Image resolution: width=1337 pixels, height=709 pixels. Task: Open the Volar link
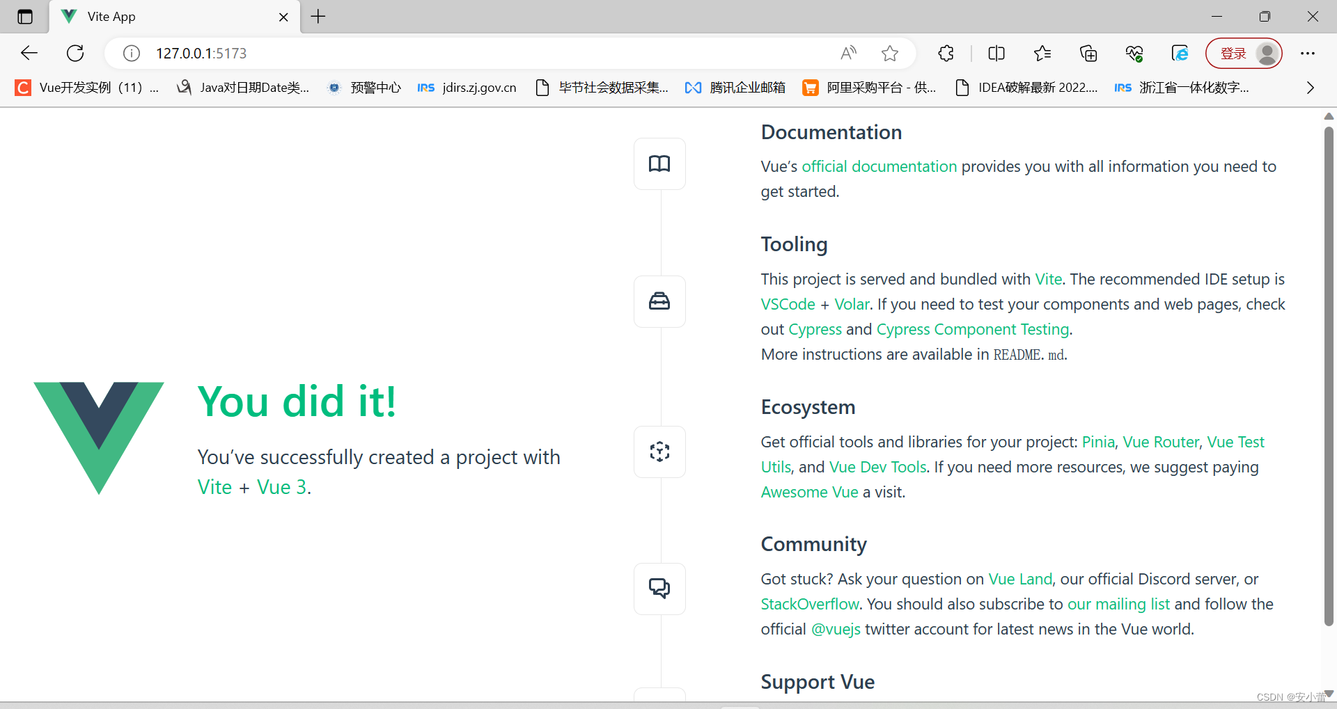[852, 304]
